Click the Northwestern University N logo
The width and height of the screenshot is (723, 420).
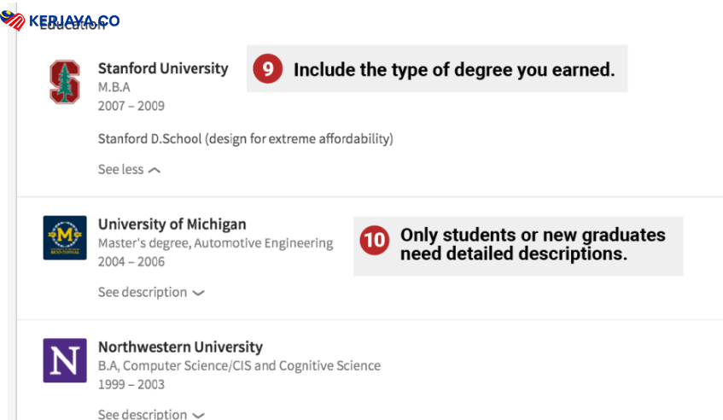tap(65, 360)
